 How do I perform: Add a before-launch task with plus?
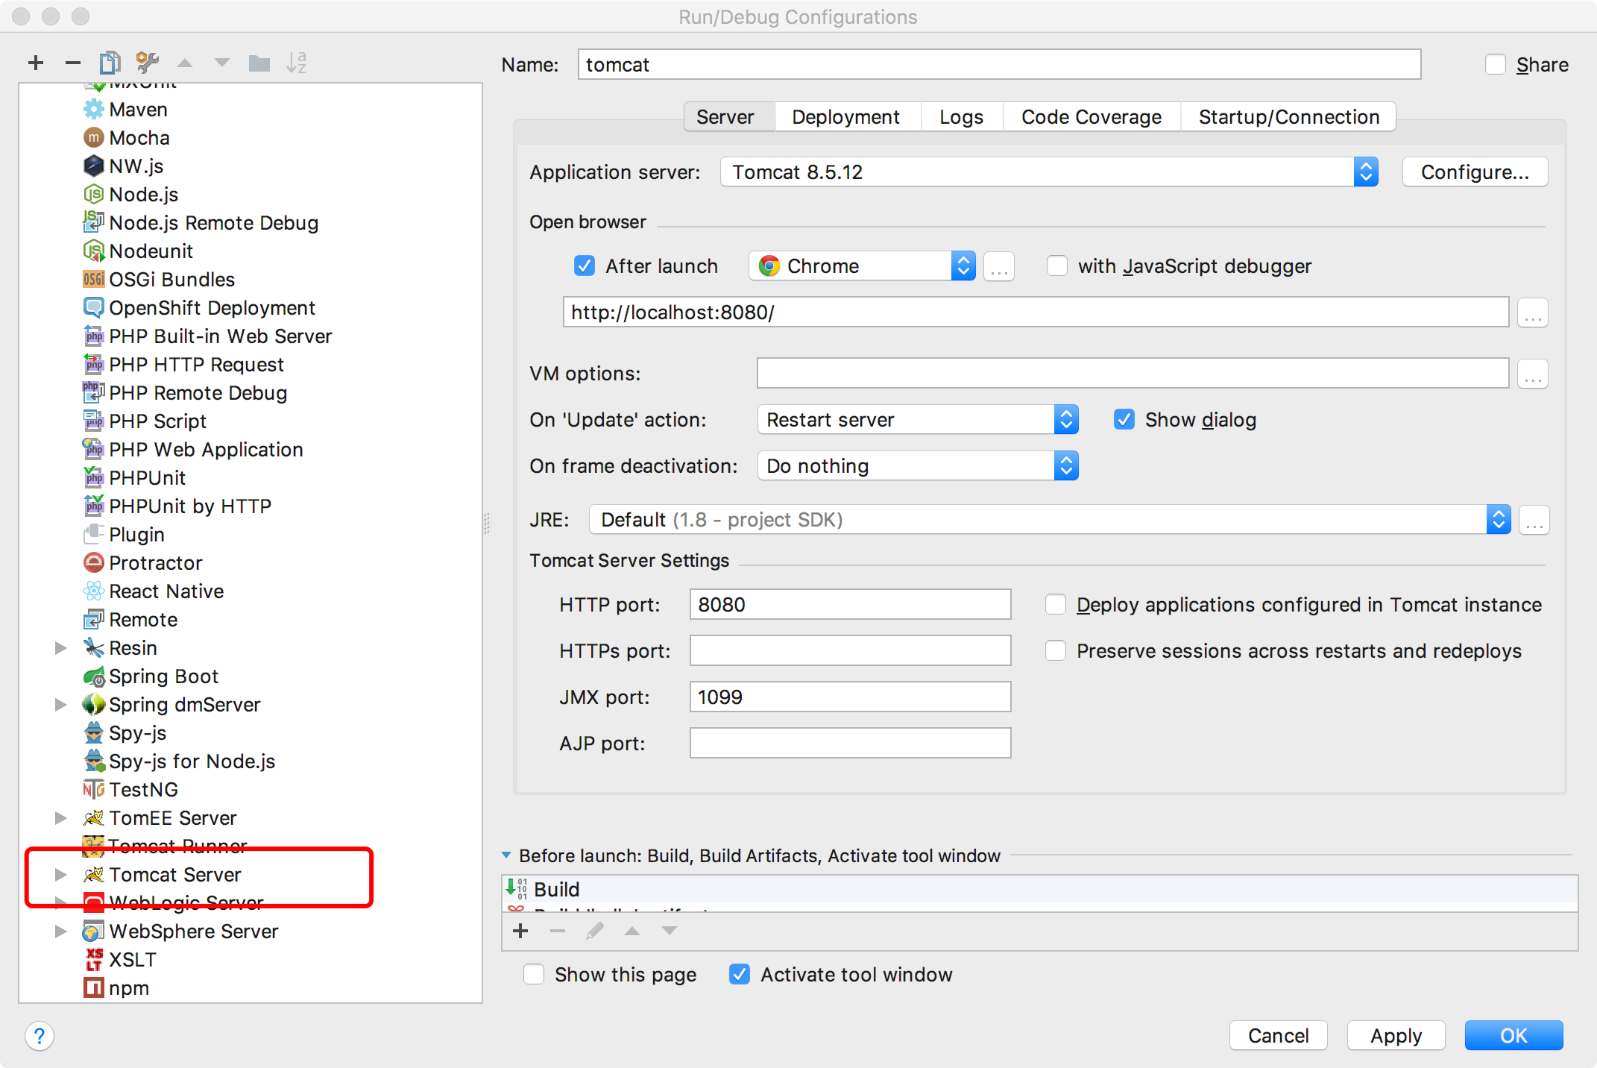tap(520, 931)
